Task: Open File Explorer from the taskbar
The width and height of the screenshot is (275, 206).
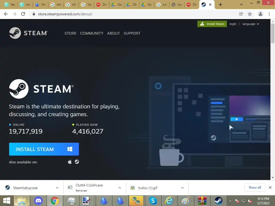Action: pos(22,201)
